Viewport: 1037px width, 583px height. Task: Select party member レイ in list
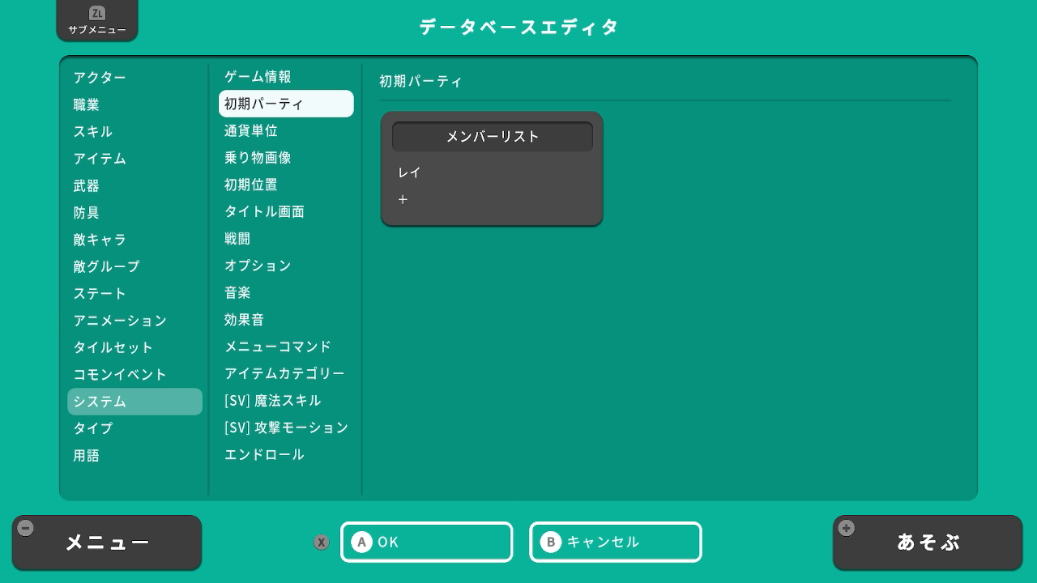410,172
